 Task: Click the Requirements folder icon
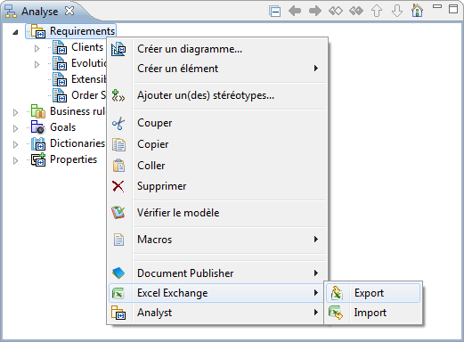point(38,31)
